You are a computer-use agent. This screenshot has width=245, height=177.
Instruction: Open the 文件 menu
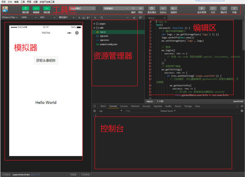[x=10, y=2]
